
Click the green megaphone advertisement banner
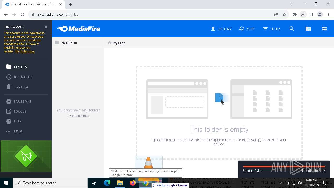coord(26,156)
